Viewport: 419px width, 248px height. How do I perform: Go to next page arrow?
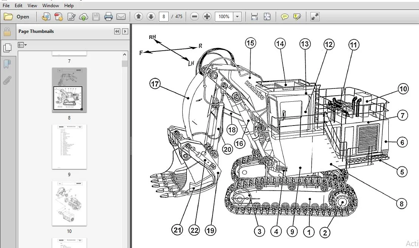pos(151,17)
